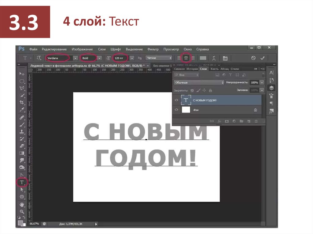Viewport: 313px width, 234px height.
Task: Click the 120 пт font size field
Action: click(120, 58)
